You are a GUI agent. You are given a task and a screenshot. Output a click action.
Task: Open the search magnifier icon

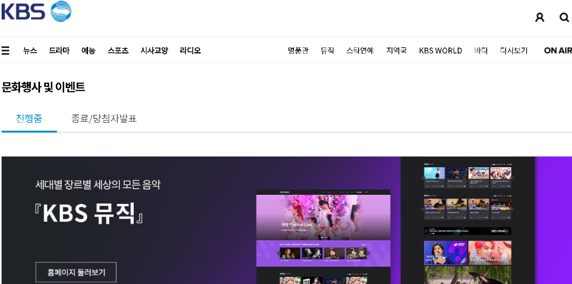564,17
